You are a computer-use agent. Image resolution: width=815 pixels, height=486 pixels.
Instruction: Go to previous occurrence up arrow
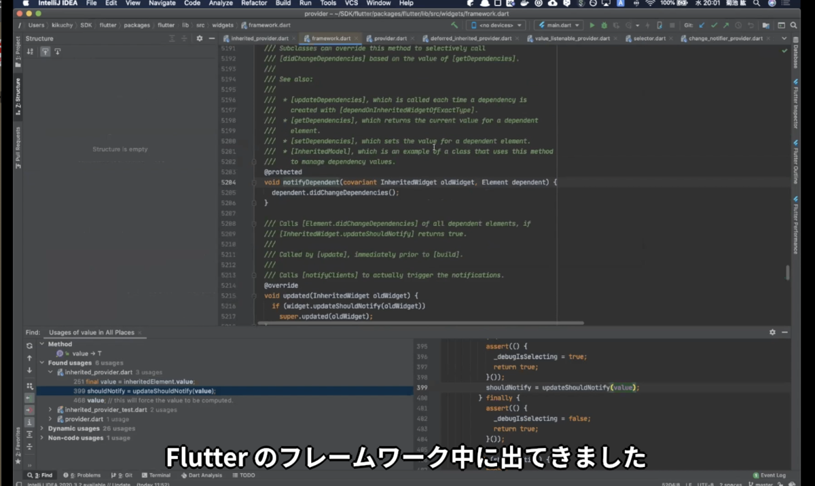[29, 358]
